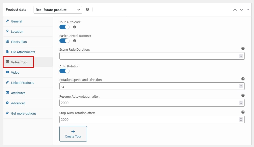Toggle the Auto Rotation switch
Screen dimensions: 254x147
pos(64,71)
